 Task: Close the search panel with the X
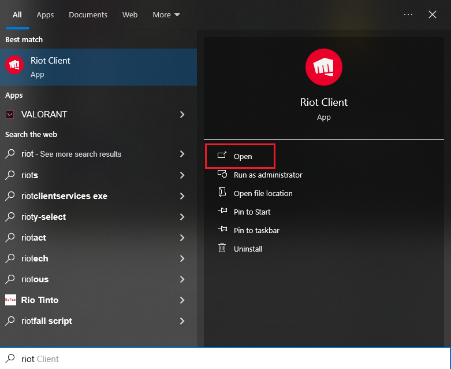pos(433,14)
